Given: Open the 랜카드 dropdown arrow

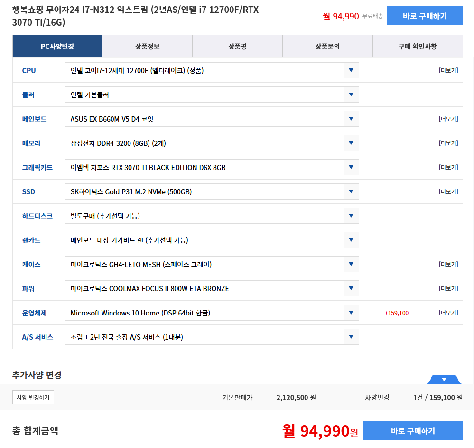Looking at the screenshot, I should click(x=351, y=240).
